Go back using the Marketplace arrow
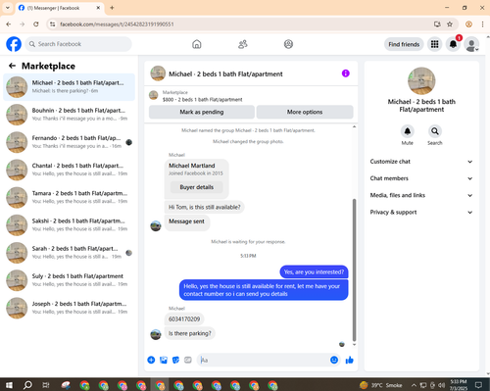Viewport: 490px width, 391px height. [12, 66]
